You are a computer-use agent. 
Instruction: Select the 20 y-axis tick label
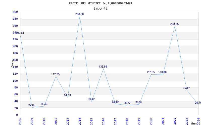click(16, 108)
